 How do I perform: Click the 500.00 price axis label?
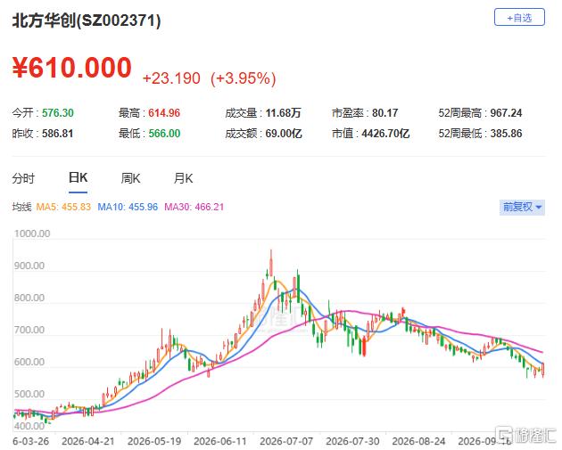29,394
